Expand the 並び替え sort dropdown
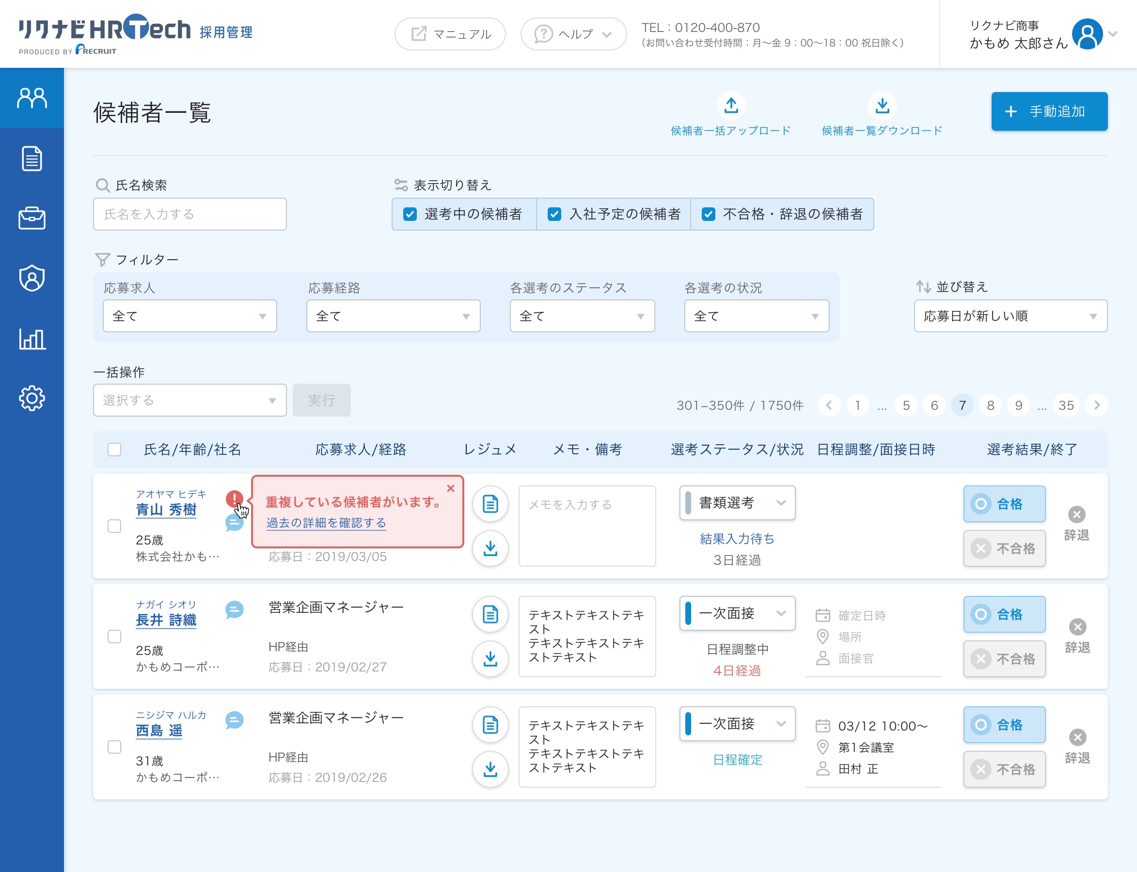The image size is (1137, 872). [x=1010, y=316]
